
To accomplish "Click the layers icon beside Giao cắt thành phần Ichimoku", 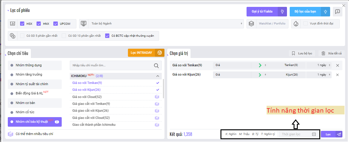I will click(x=157, y=125).
